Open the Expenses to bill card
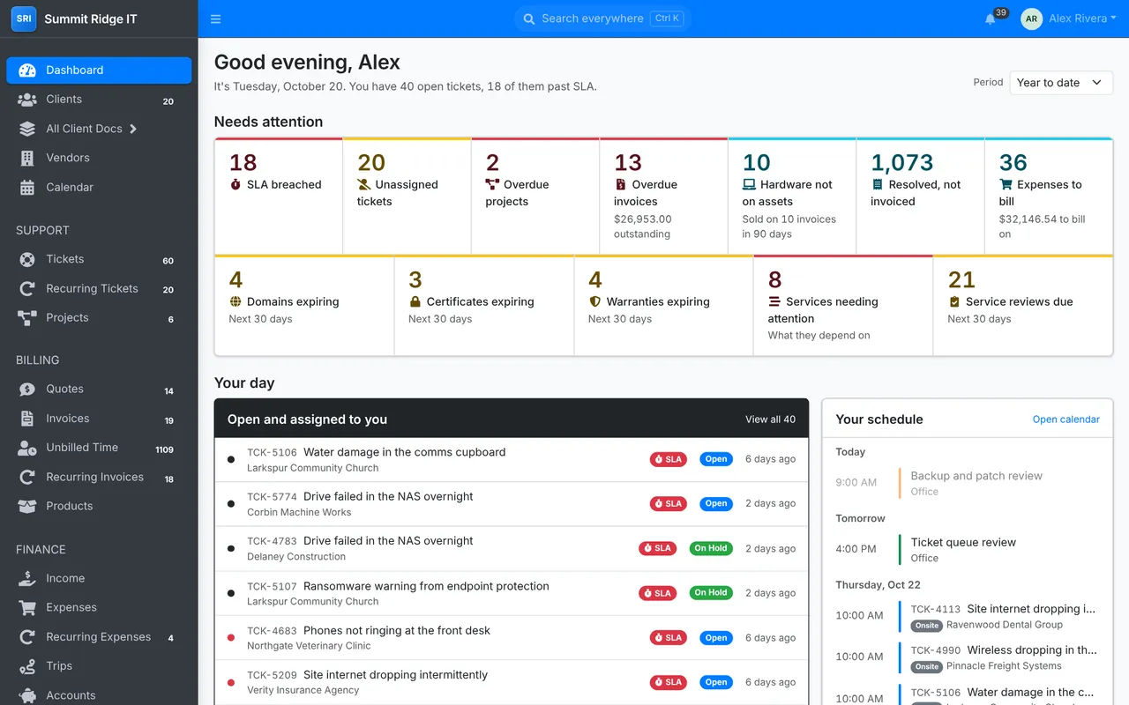Screen dimensions: 1129x705 pyautogui.click(x=1049, y=196)
